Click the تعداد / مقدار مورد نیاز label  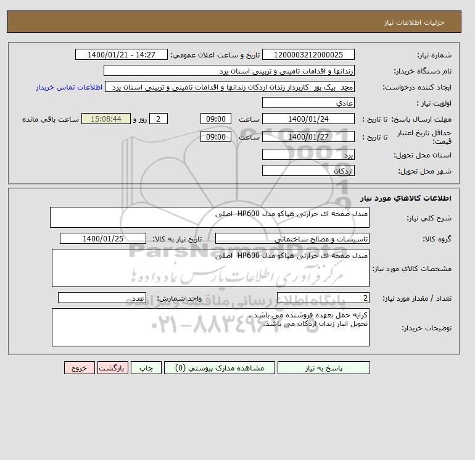(x=417, y=299)
